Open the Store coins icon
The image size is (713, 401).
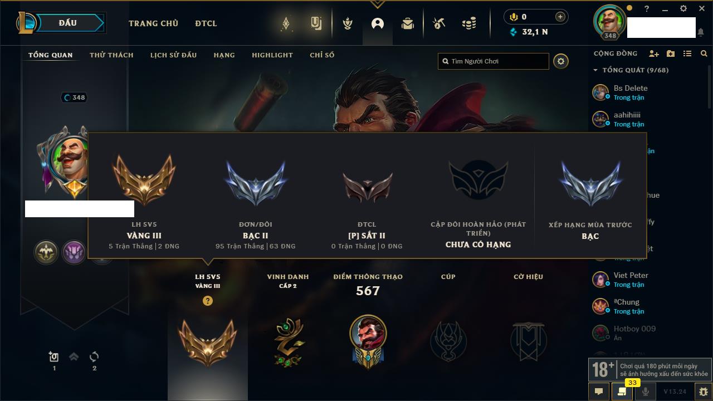coord(469,23)
